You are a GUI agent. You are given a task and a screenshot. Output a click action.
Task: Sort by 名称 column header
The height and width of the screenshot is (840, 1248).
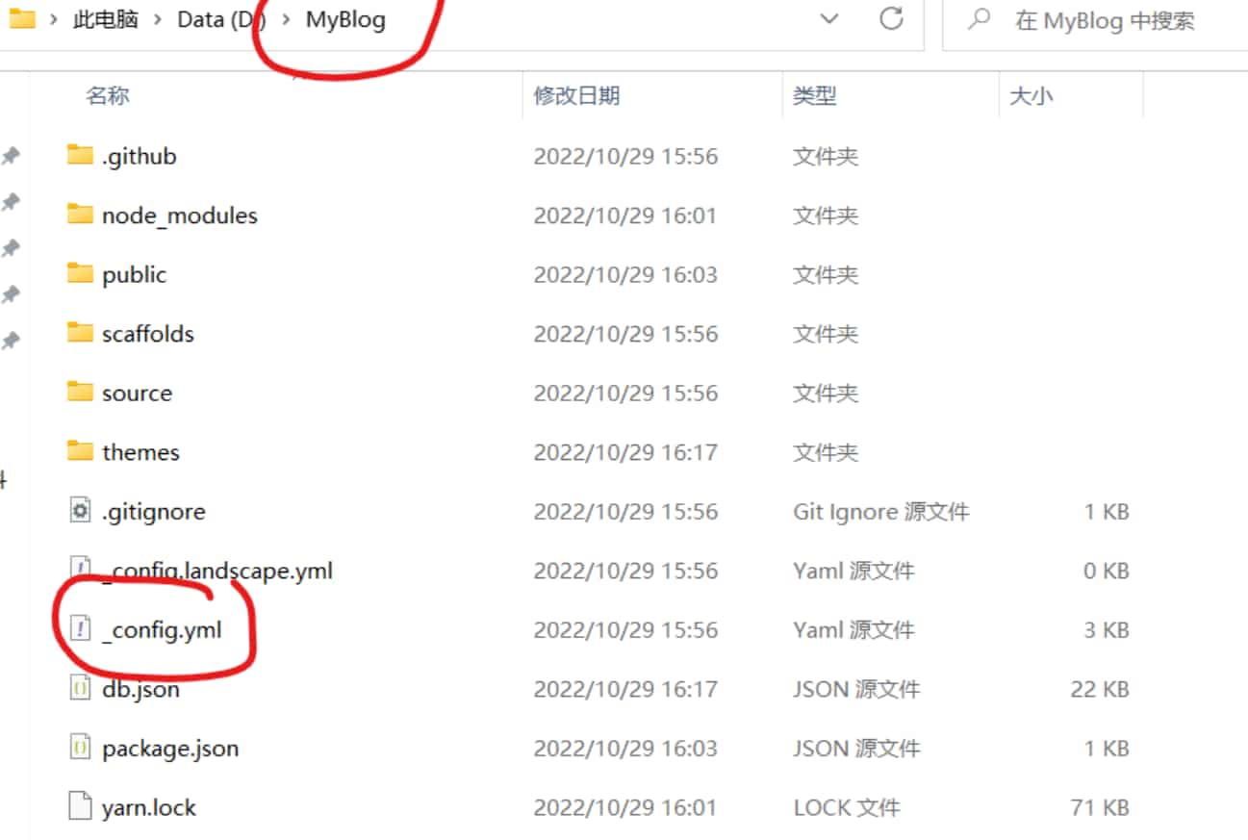[108, 95]
